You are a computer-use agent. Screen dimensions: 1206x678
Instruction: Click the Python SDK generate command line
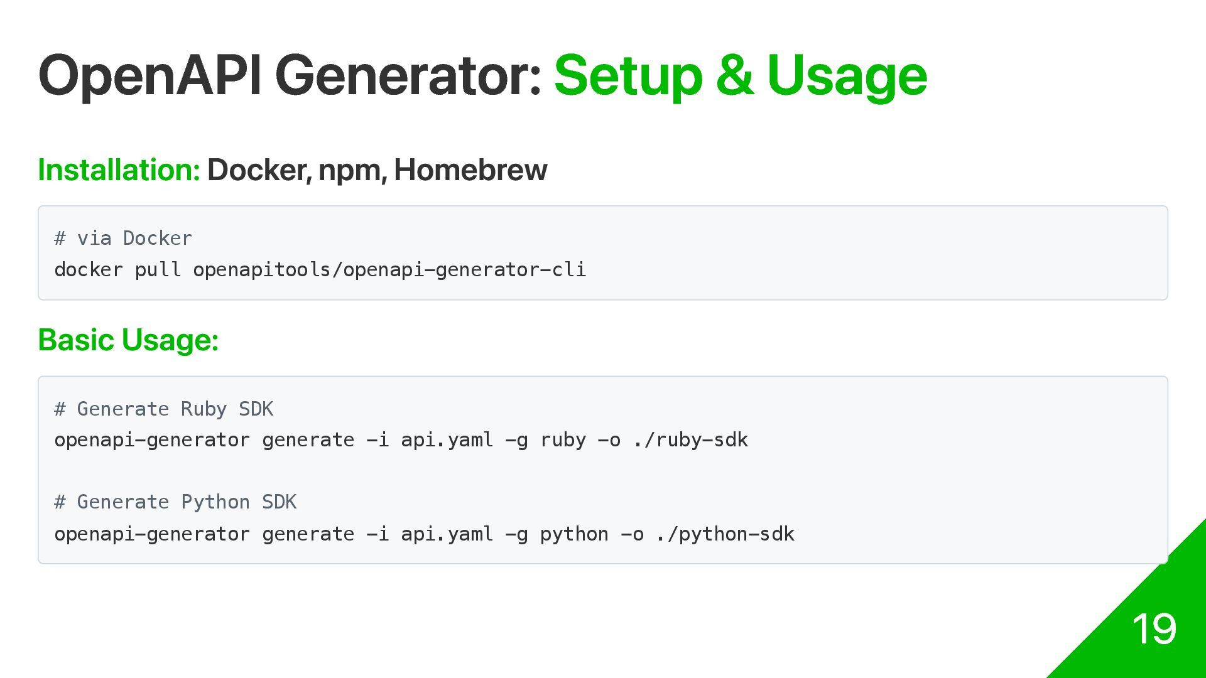pos(425,534)
